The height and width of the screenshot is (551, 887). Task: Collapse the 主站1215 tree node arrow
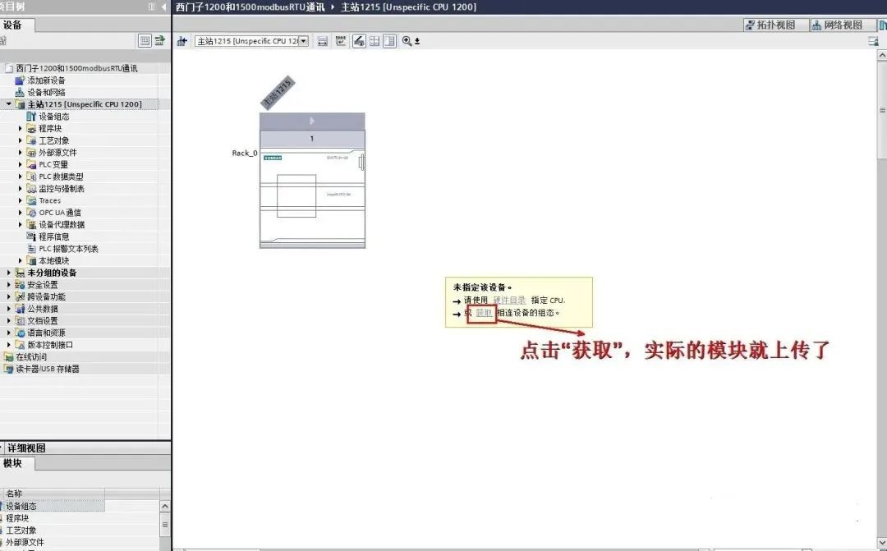[8, 104]
